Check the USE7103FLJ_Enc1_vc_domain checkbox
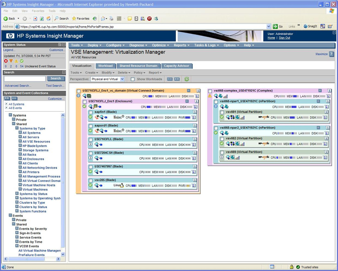 click(79, 91)
